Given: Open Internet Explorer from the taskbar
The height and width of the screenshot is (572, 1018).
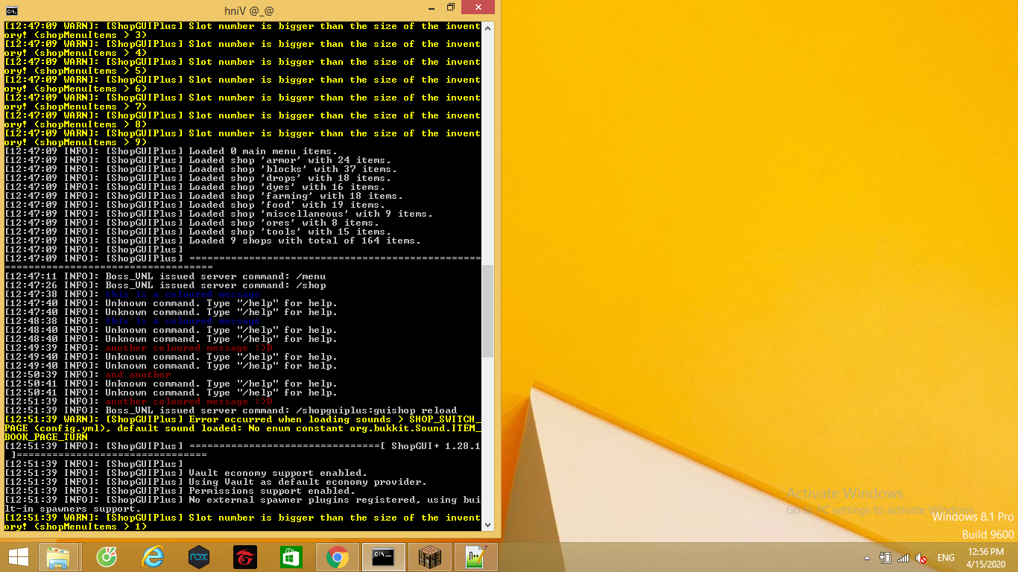Looking at the screenshot, I should pos(153,557).
